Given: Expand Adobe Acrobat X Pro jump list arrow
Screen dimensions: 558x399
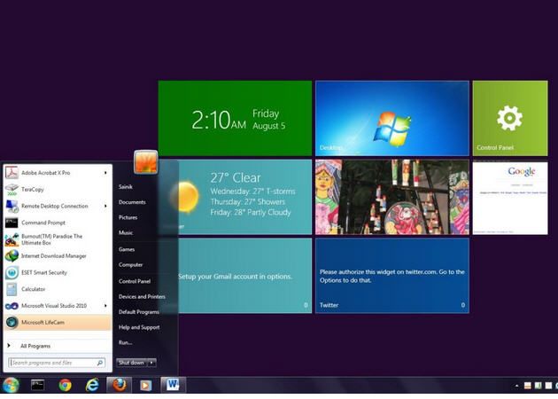Looking at the screenshot, I should coord(105,173).
